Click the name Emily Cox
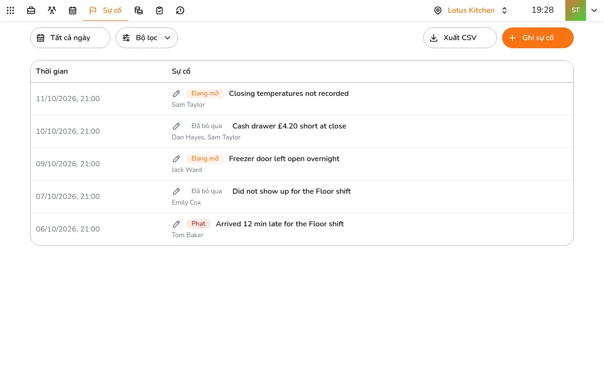Screen dimensions: 604x378 [x=186, y=202]
